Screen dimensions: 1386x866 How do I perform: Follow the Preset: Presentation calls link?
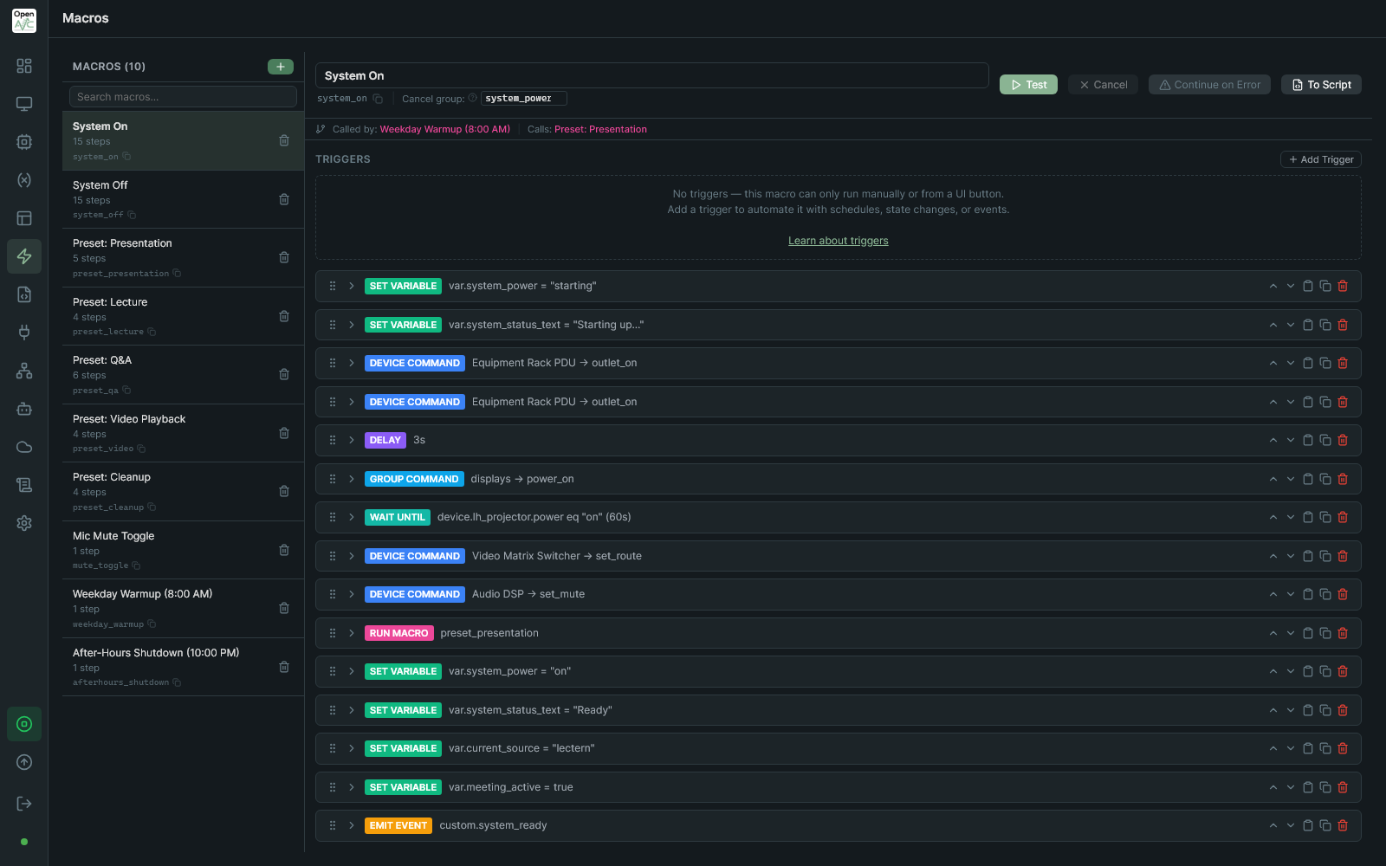point(600,129)
